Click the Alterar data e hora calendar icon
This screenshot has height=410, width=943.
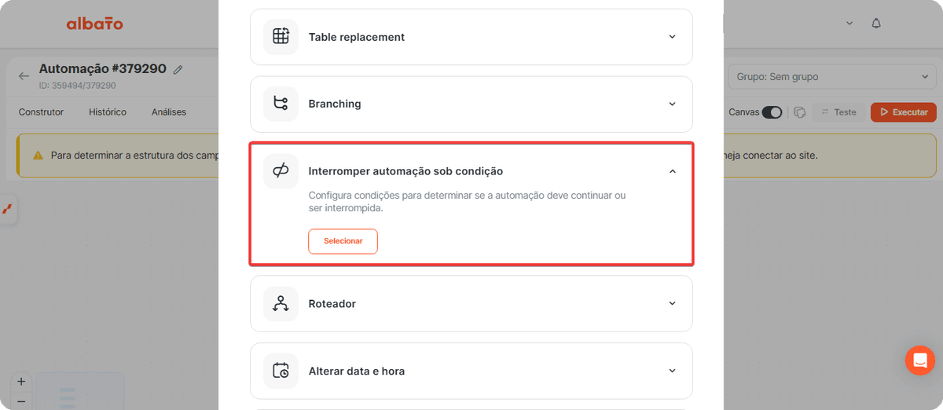pyautogui.click(x=281, y=371)
